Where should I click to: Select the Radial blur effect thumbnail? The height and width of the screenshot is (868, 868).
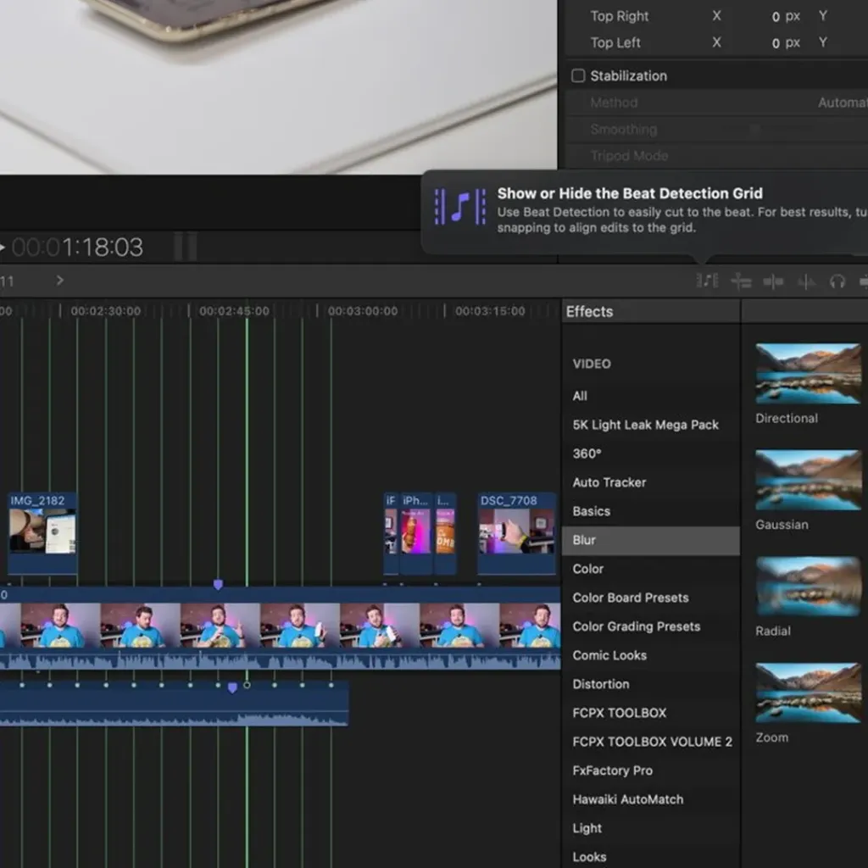(808, 587)
